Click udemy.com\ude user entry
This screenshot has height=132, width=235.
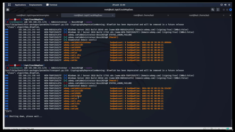(x=71, y=109)
